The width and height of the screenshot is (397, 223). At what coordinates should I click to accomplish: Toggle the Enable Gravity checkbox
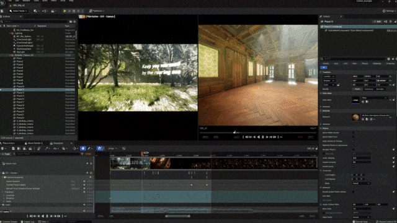pos(353,167)
